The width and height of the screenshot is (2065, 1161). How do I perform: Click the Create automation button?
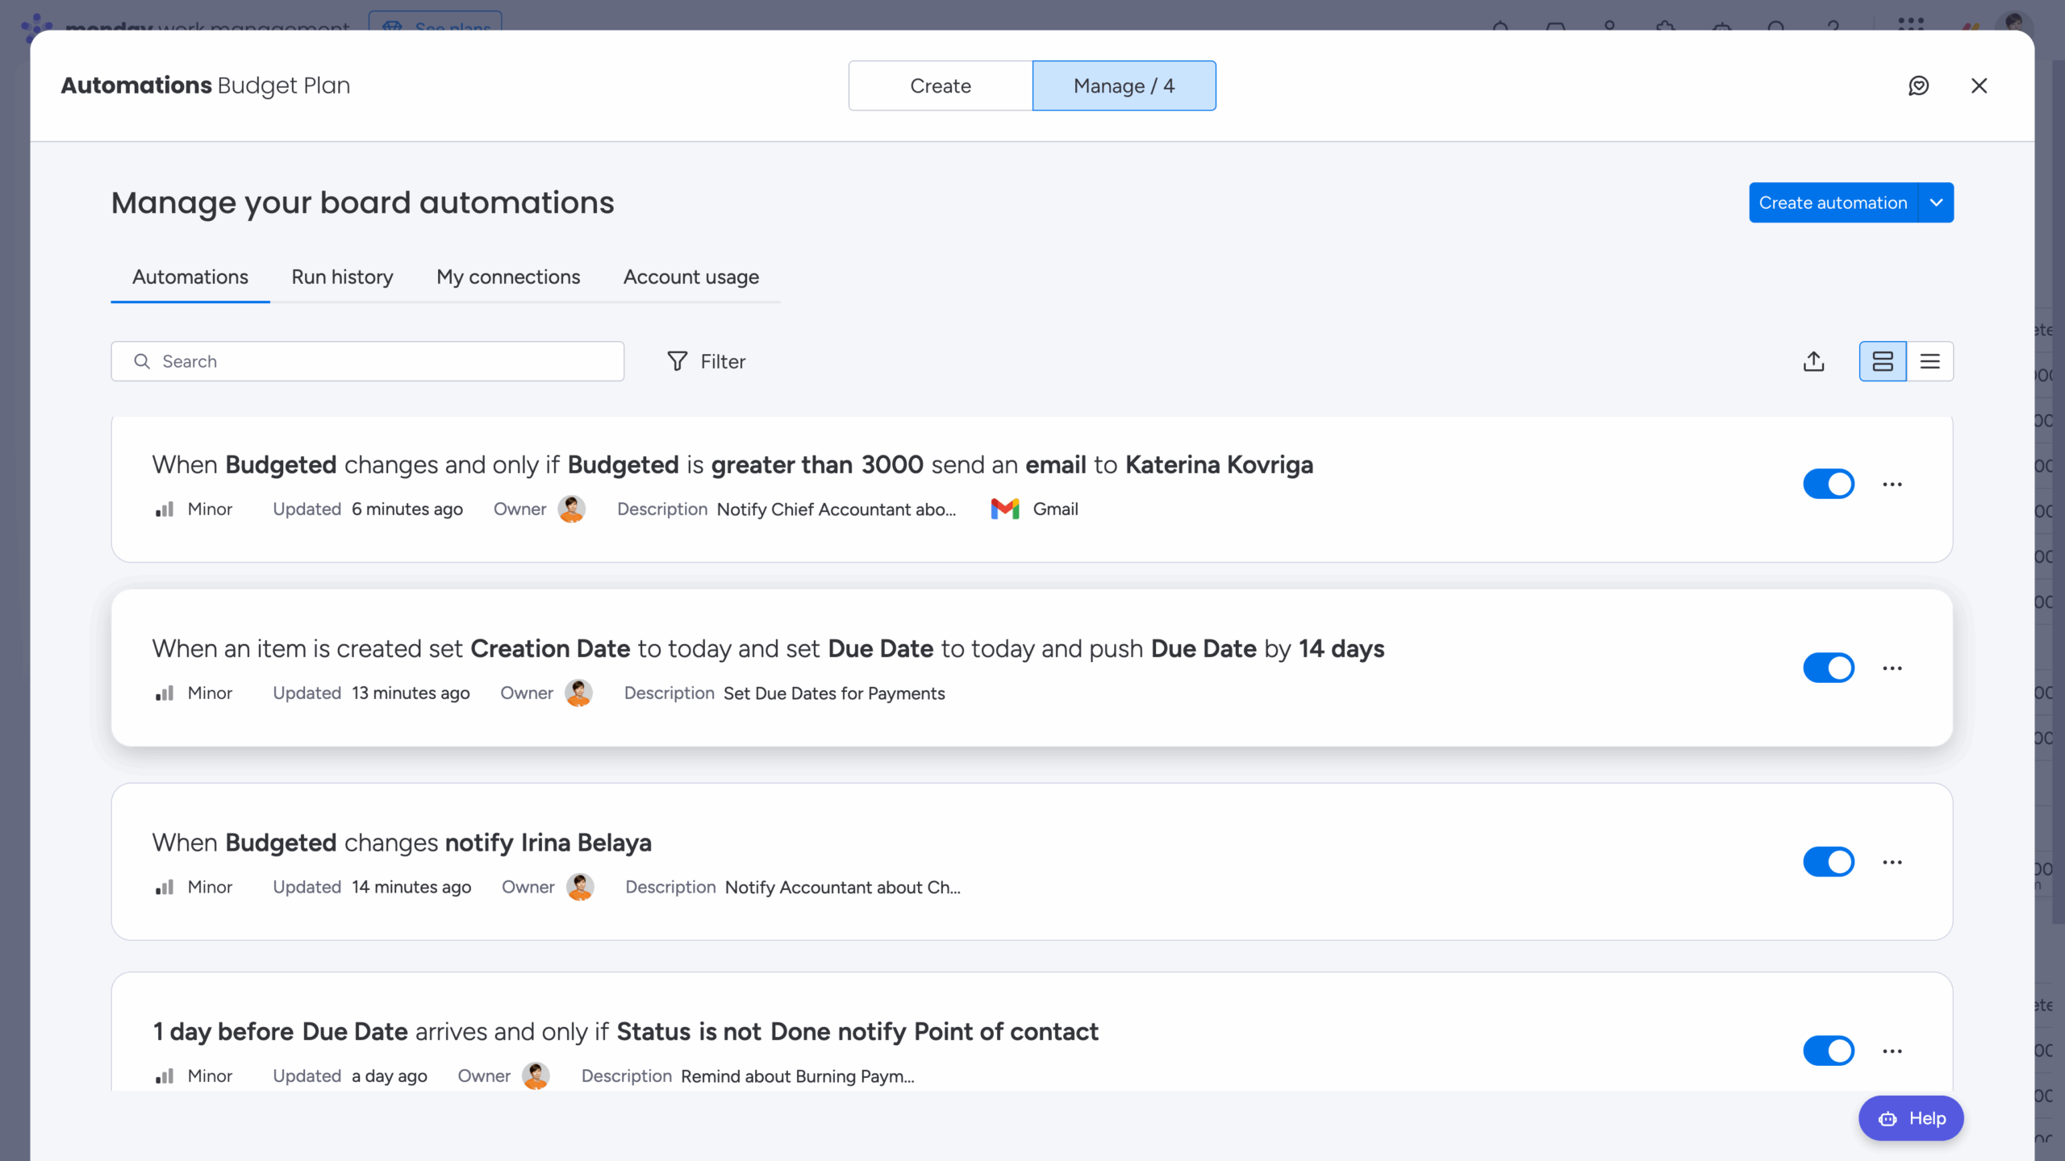pos(1833,202)
